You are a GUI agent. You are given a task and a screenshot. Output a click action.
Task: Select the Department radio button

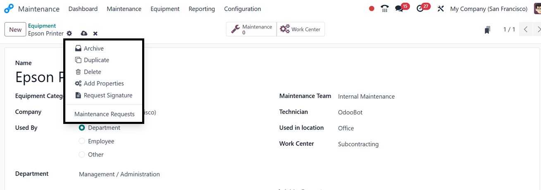[82, 128]
